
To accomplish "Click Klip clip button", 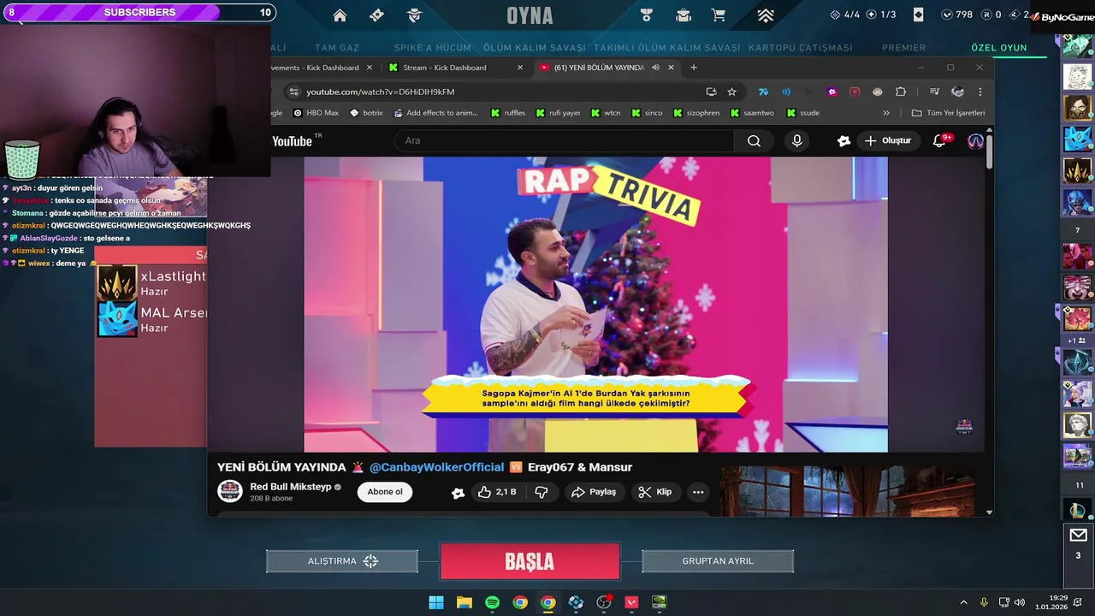I will (655, 492).
